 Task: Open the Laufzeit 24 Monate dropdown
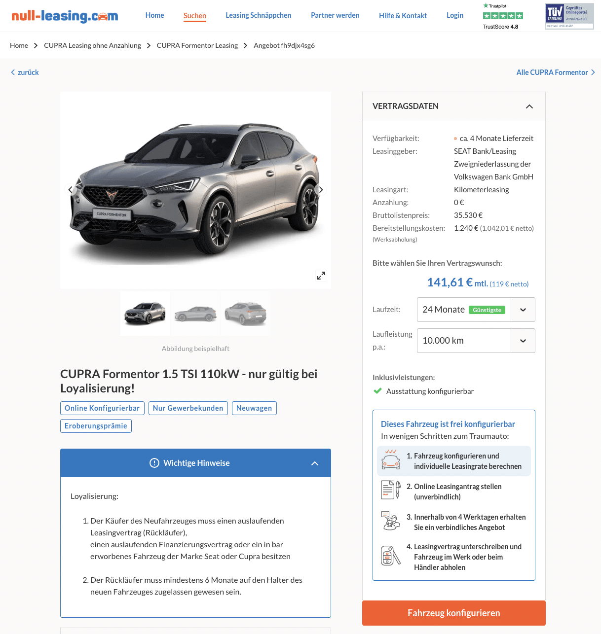tap(476, 310)
